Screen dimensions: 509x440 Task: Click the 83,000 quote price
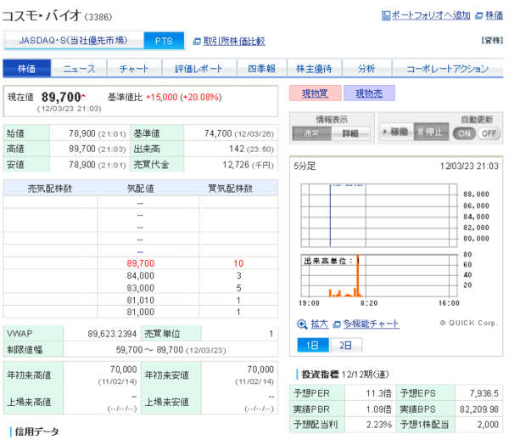coord(140,288)
